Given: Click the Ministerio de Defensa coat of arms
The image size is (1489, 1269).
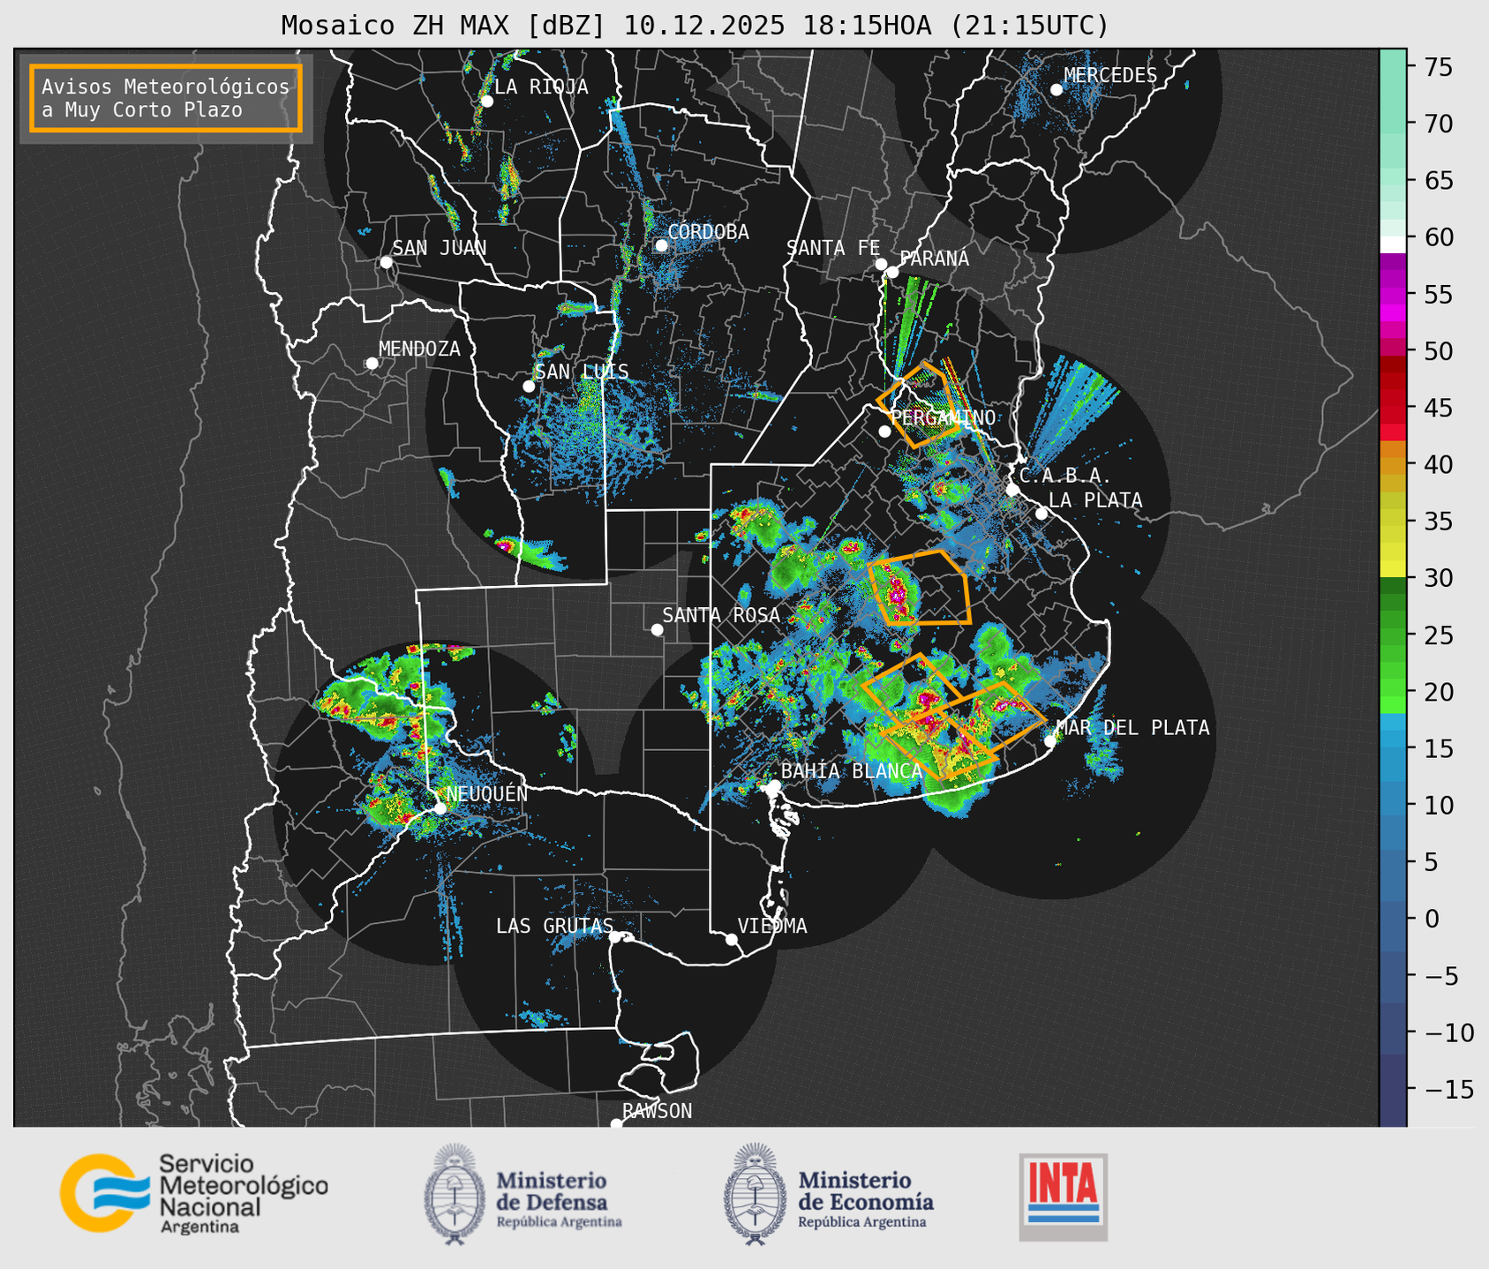Looking at the screenshot, I should click(x=455, y=1194).
